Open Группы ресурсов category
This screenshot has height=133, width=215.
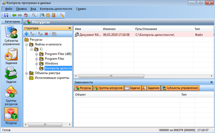11,96
